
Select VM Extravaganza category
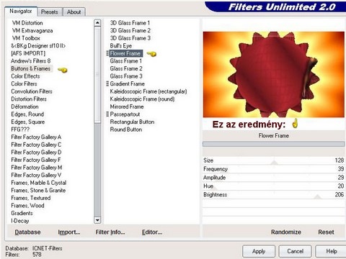click(x=32, y=31)
